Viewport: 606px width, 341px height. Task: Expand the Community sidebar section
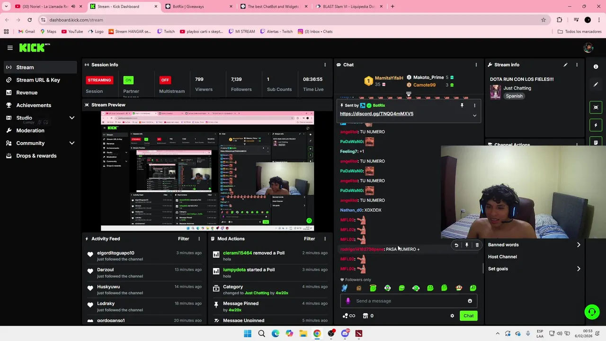tap(72, 143)
